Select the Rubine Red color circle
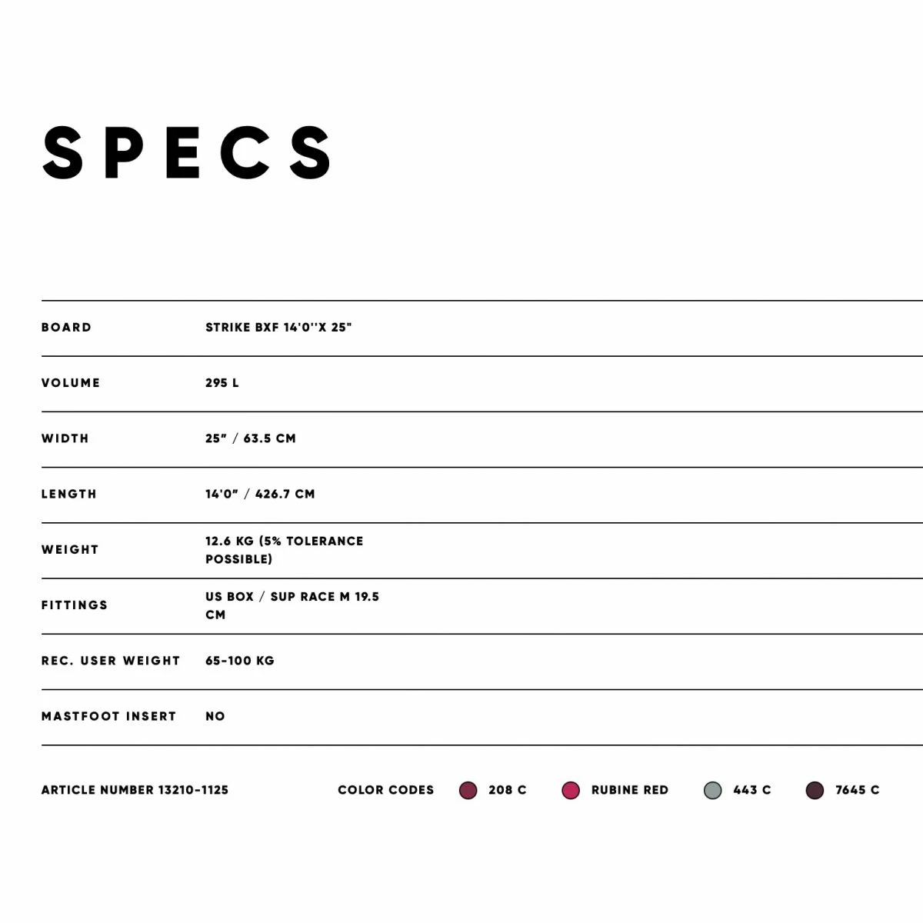923x923 pixels. (x=571, y=791)
